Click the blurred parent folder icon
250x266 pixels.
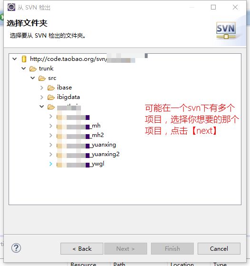pyautogui.click(x=51, y=107)
